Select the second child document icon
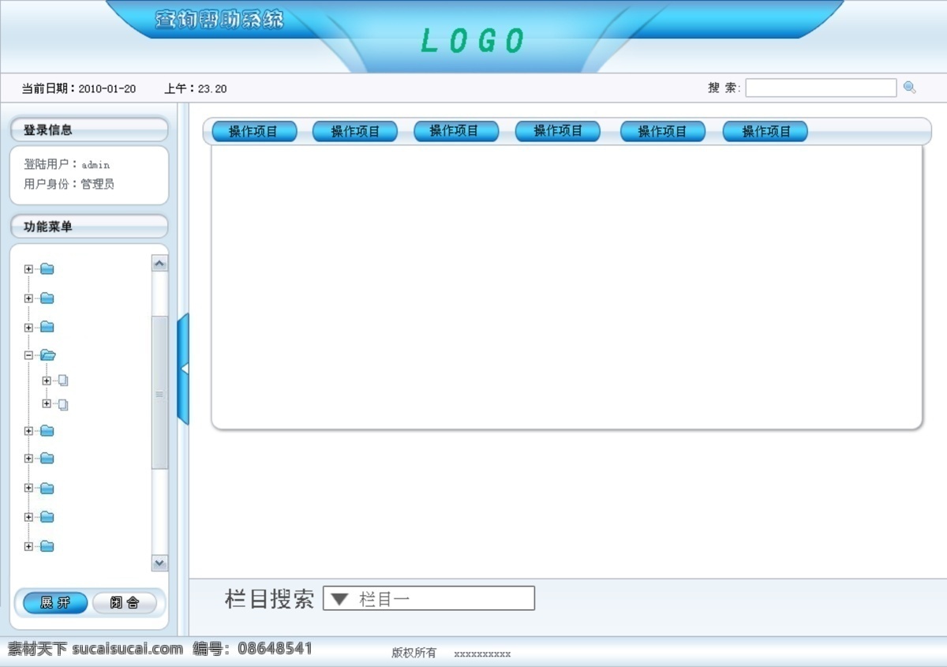Screen dimensions: 947x667 pyautogui.click(x=63, y=404)
